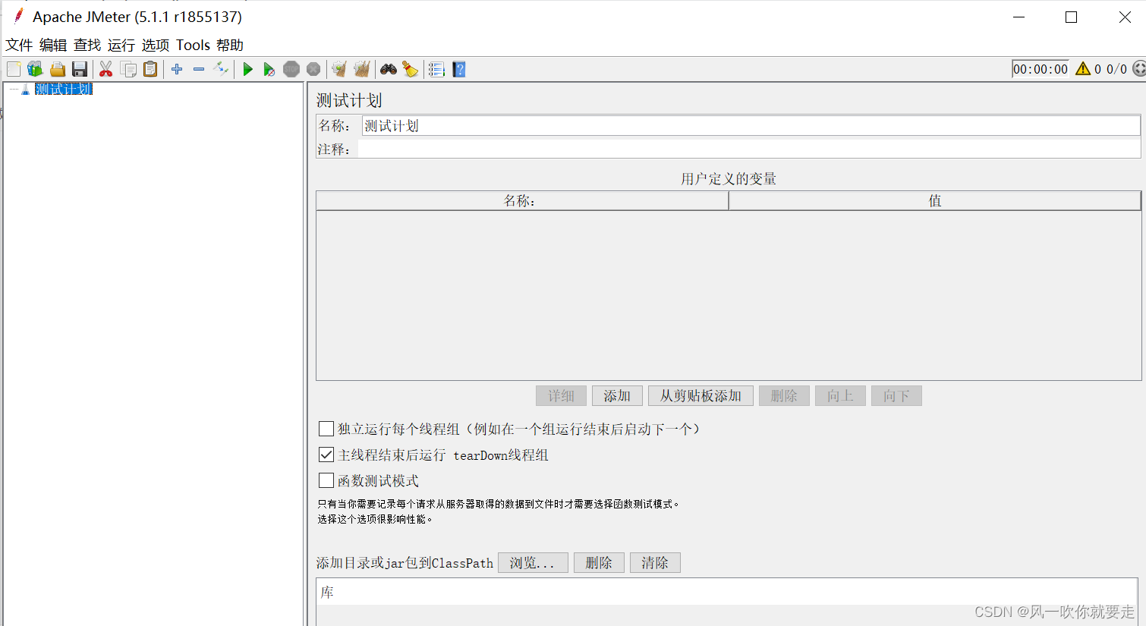Reset search with yellow brush icon
The image size is (1146, 626).
click(x=411, y=69)
